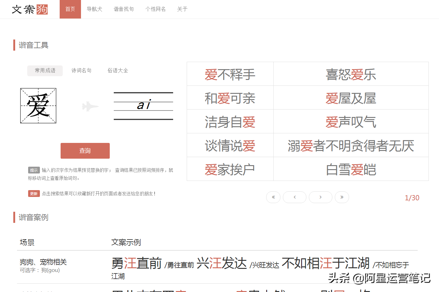Click the character input box showing 爱
The image size is (439, 292).
[38, 106]
